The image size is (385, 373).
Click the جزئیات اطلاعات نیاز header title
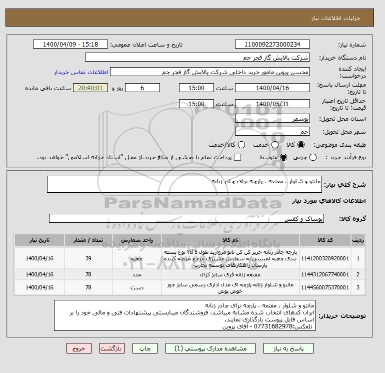pos(335,18)
